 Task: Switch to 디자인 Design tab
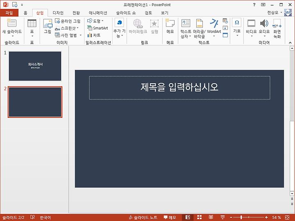[x=58, y=13]
